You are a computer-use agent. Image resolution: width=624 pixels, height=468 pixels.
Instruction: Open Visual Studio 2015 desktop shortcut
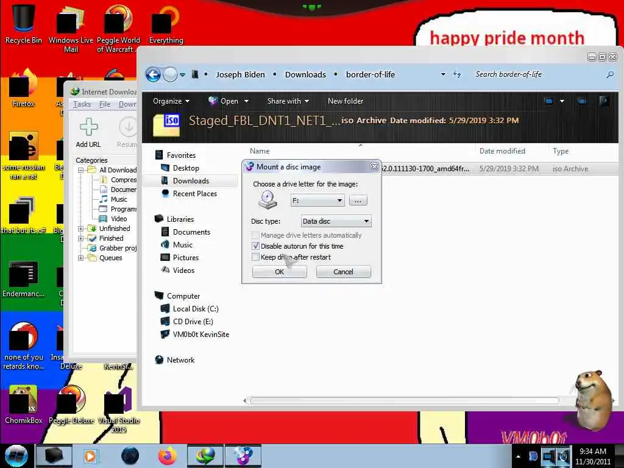118,409
